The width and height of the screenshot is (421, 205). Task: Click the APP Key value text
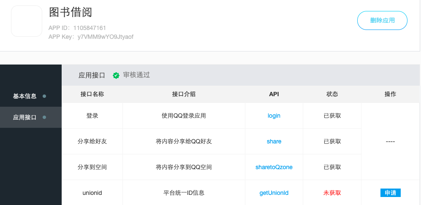106,37
